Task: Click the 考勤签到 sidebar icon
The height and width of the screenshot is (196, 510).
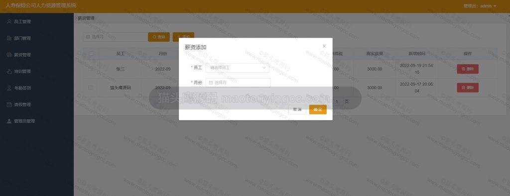Action: coord(9,88)
